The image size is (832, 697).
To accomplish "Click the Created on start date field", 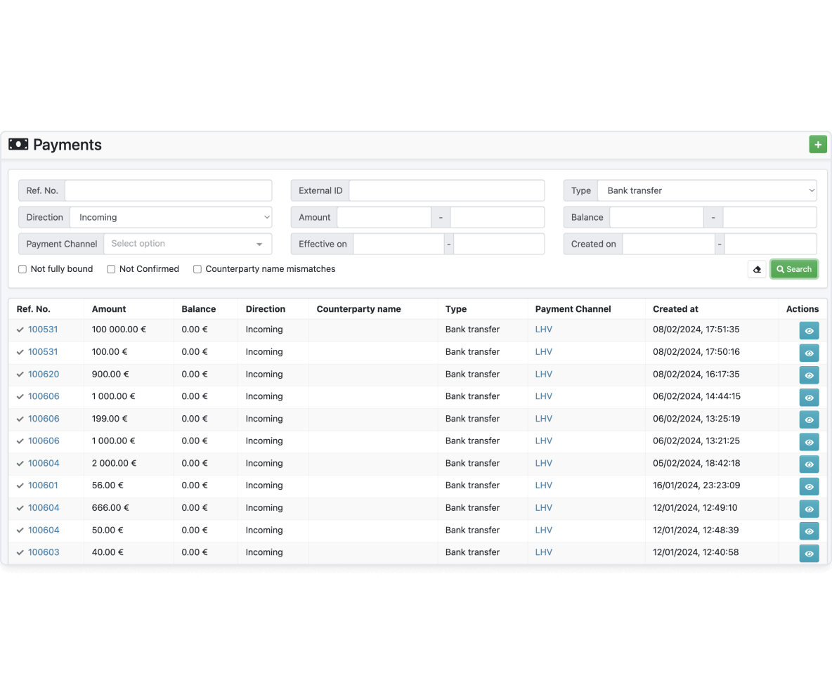I will coord(669,244).
